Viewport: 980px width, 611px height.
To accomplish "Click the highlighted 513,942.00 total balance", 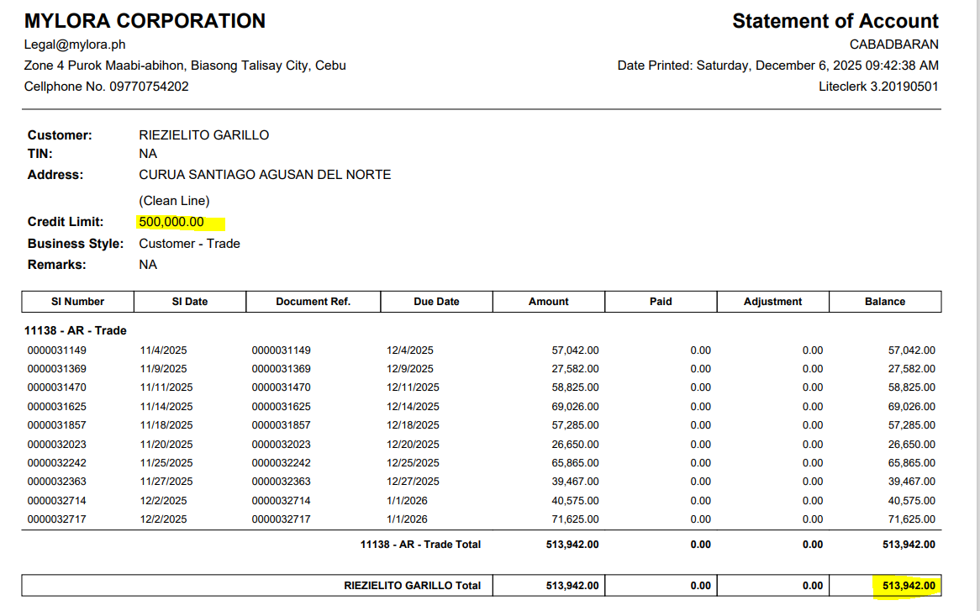I will (x=906, y=586).
